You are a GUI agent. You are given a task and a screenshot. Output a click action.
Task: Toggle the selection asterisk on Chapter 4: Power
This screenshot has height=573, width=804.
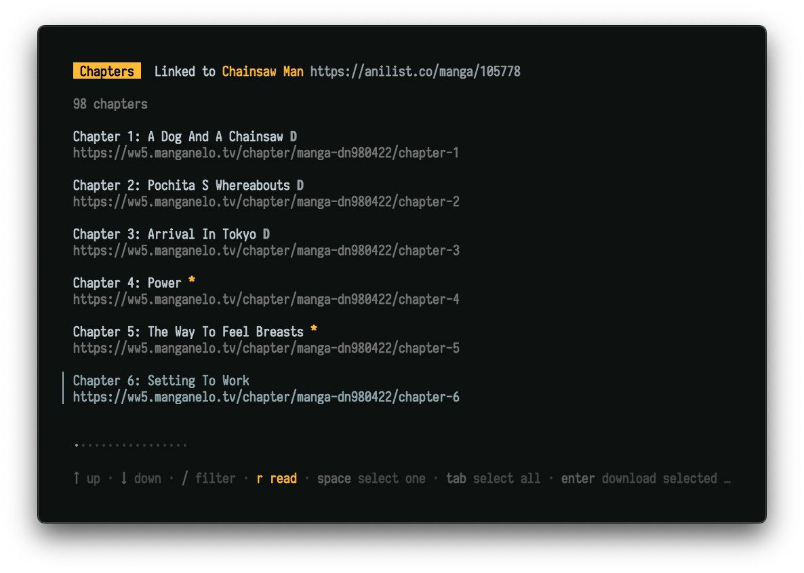point(192,281)
